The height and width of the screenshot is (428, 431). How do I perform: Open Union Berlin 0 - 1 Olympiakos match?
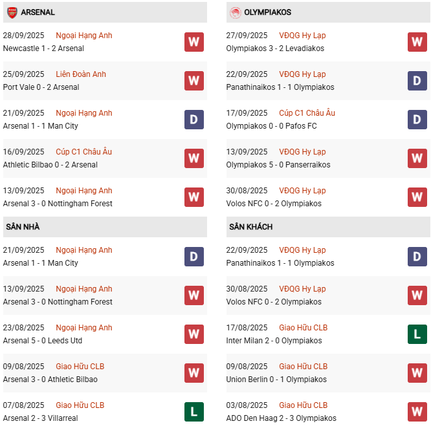pos(276,380)
